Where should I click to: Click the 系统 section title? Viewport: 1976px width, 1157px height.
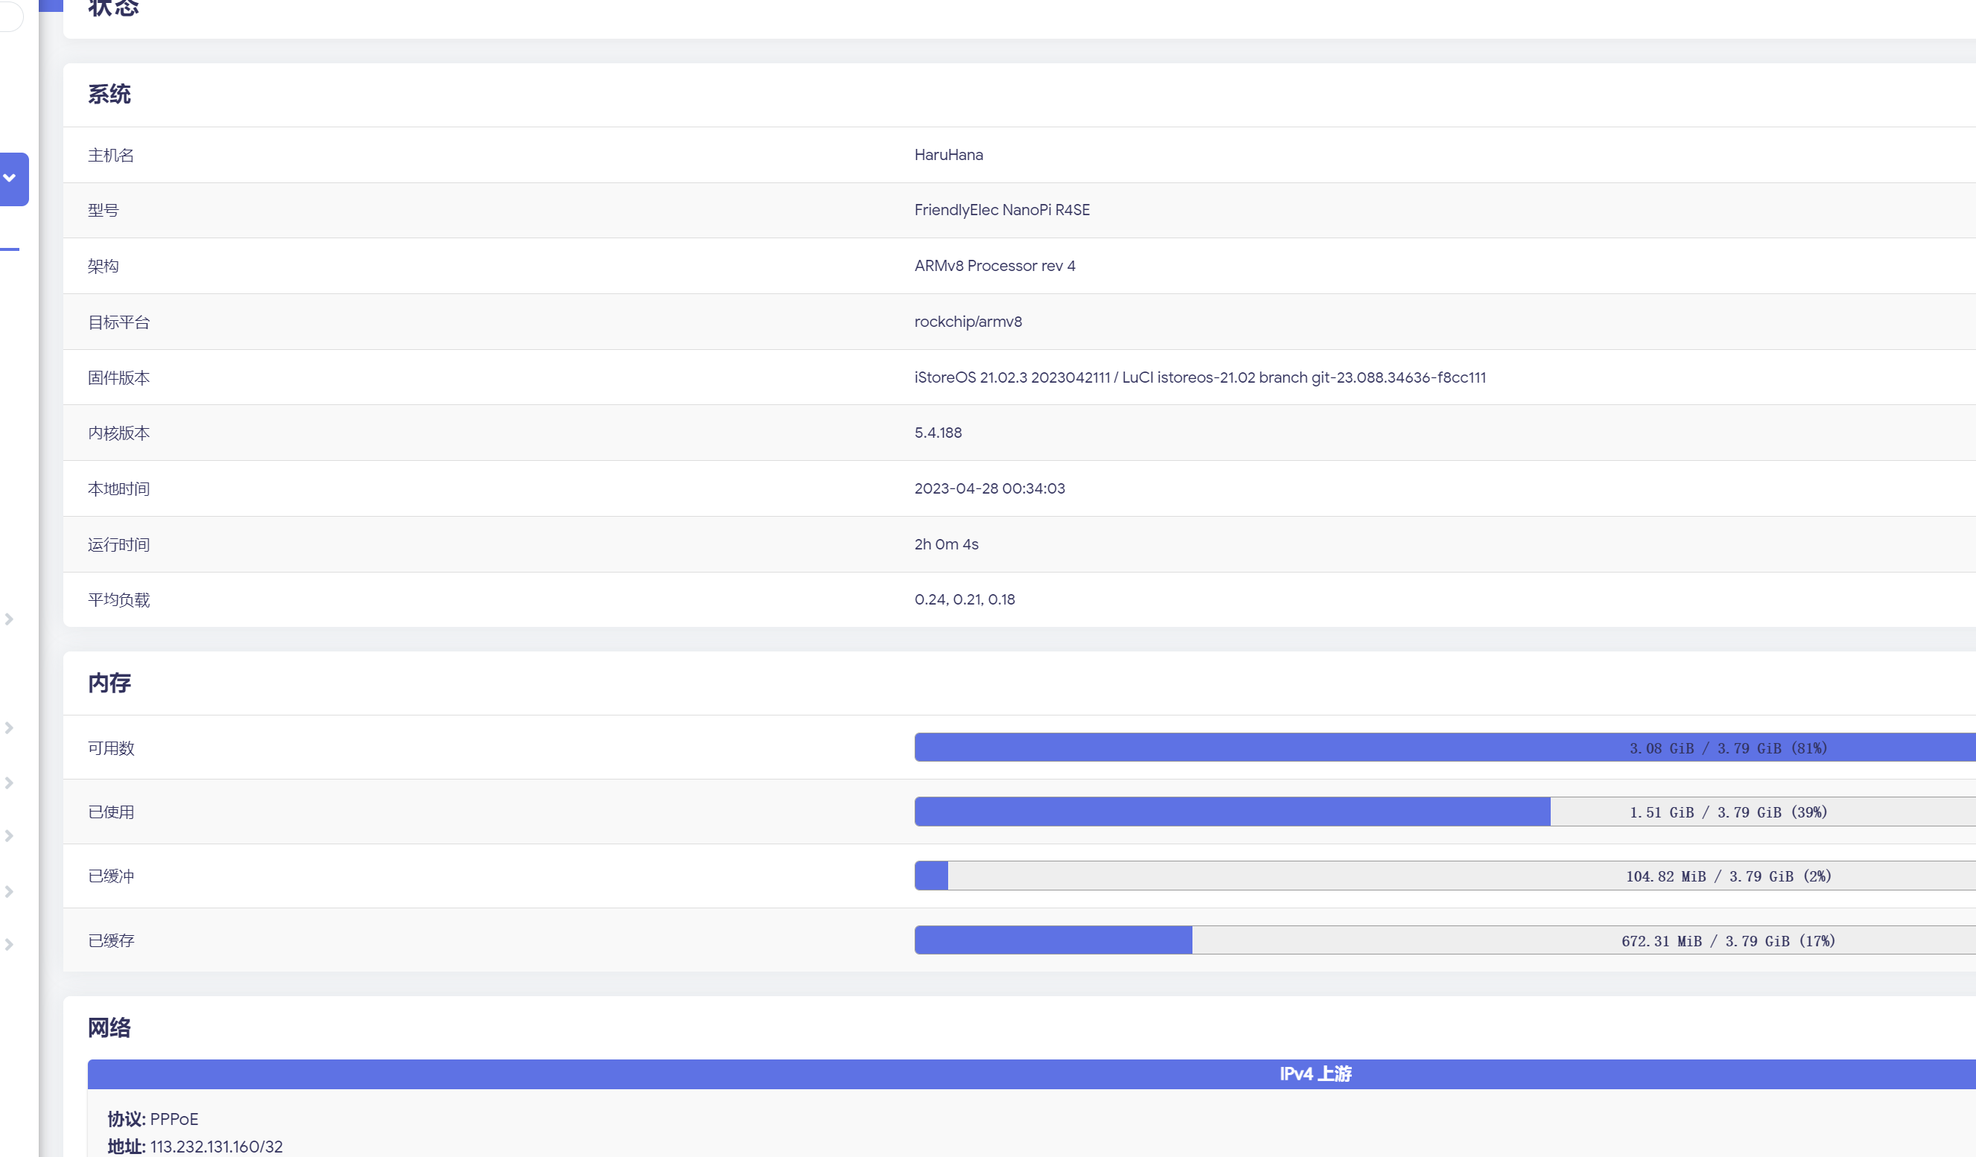pos(109,94)
